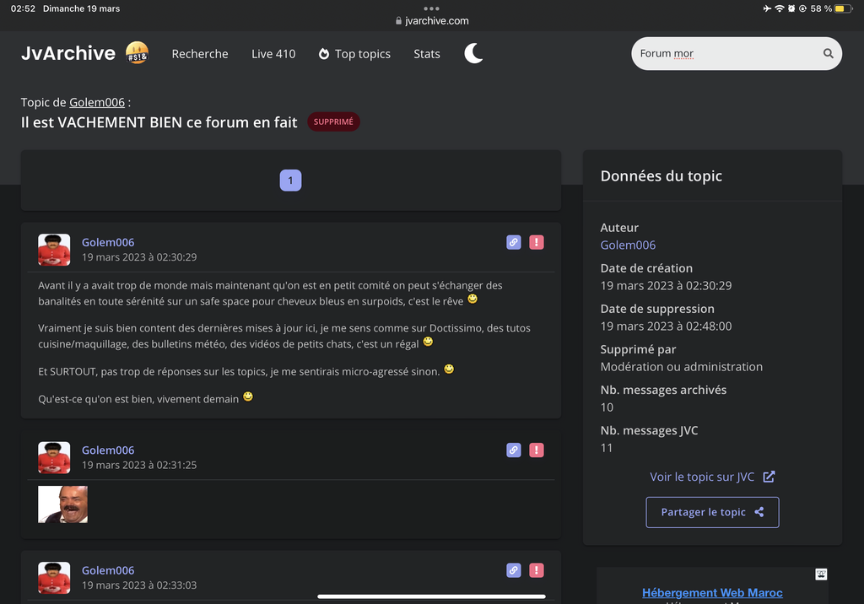
Task: Copy link icon on first Golem006 message
Action: coord(513,242)
